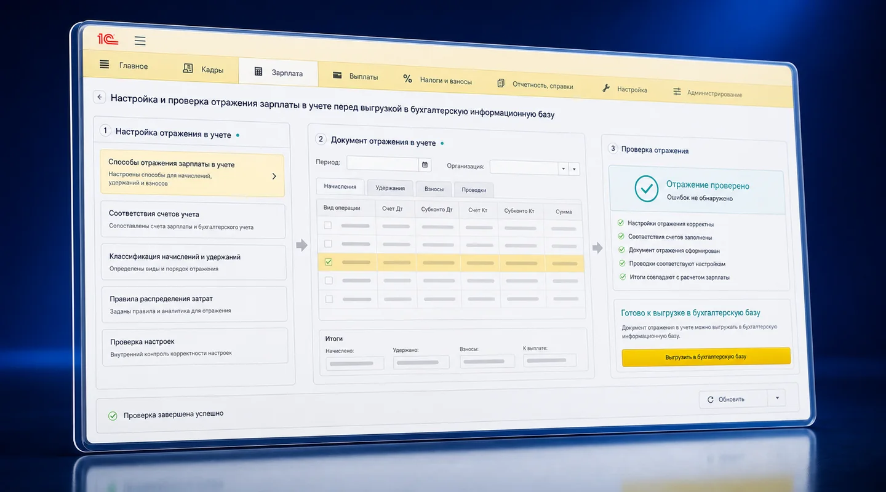The height and width of the screenshot is (492, 886).
Task: Click the green check beside Проверка завершена успешно
Action: click(x=113, y=416)
